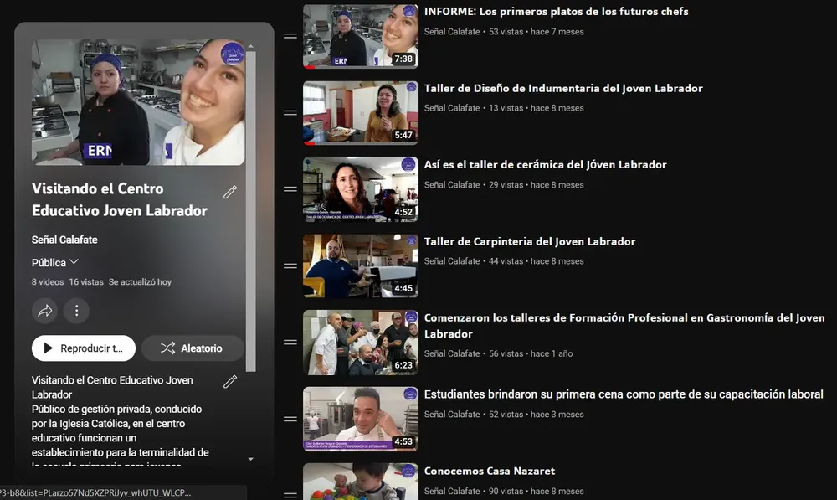Click the drag handle beside the INFORME video

(289, 35)
